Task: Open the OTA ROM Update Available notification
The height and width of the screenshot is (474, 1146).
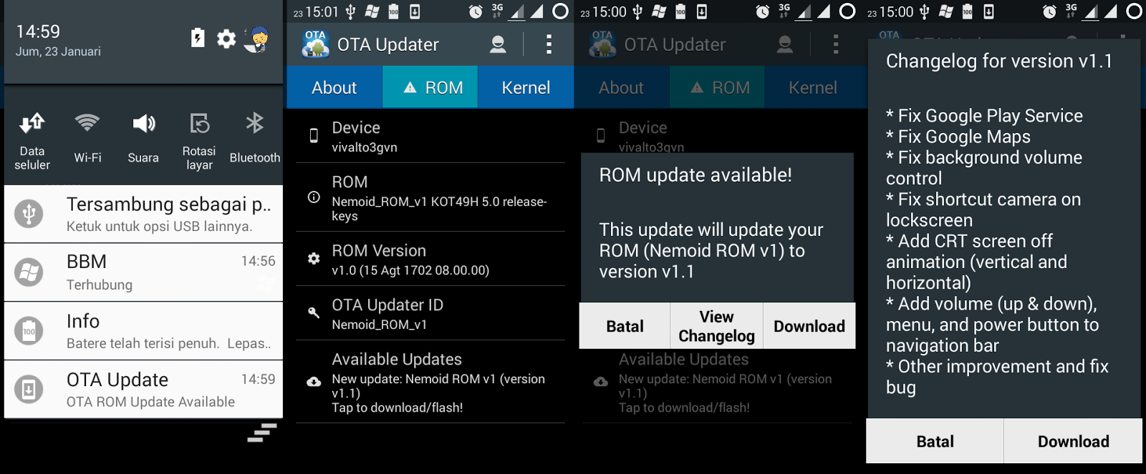Action: click(x=143, y=390)
